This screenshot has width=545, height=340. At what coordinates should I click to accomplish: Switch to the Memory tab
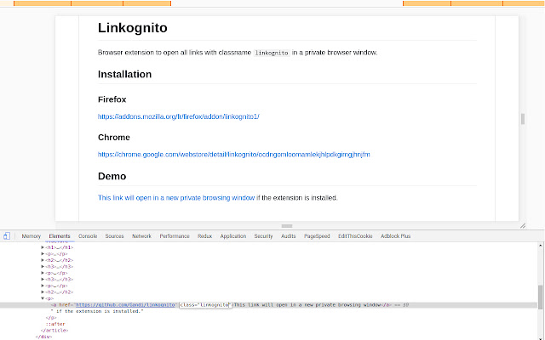[x=32, y=236]
